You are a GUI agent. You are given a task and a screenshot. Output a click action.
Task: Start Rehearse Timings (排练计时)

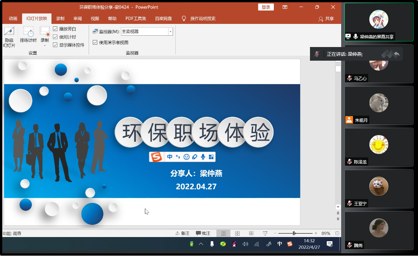(x=28, y=35)
